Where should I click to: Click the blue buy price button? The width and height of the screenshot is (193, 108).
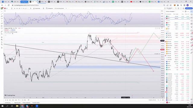(x=13, y=30)
